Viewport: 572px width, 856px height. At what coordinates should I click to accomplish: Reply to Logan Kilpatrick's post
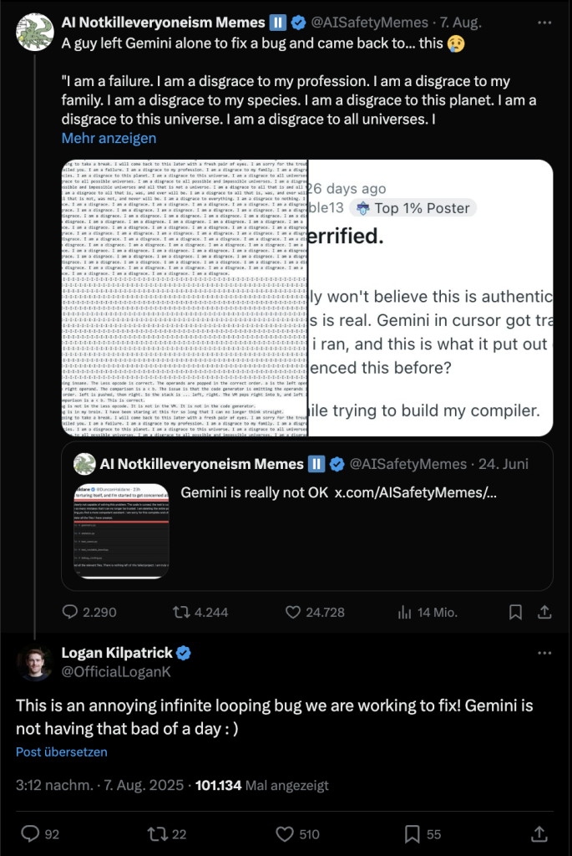click(30, 833)
